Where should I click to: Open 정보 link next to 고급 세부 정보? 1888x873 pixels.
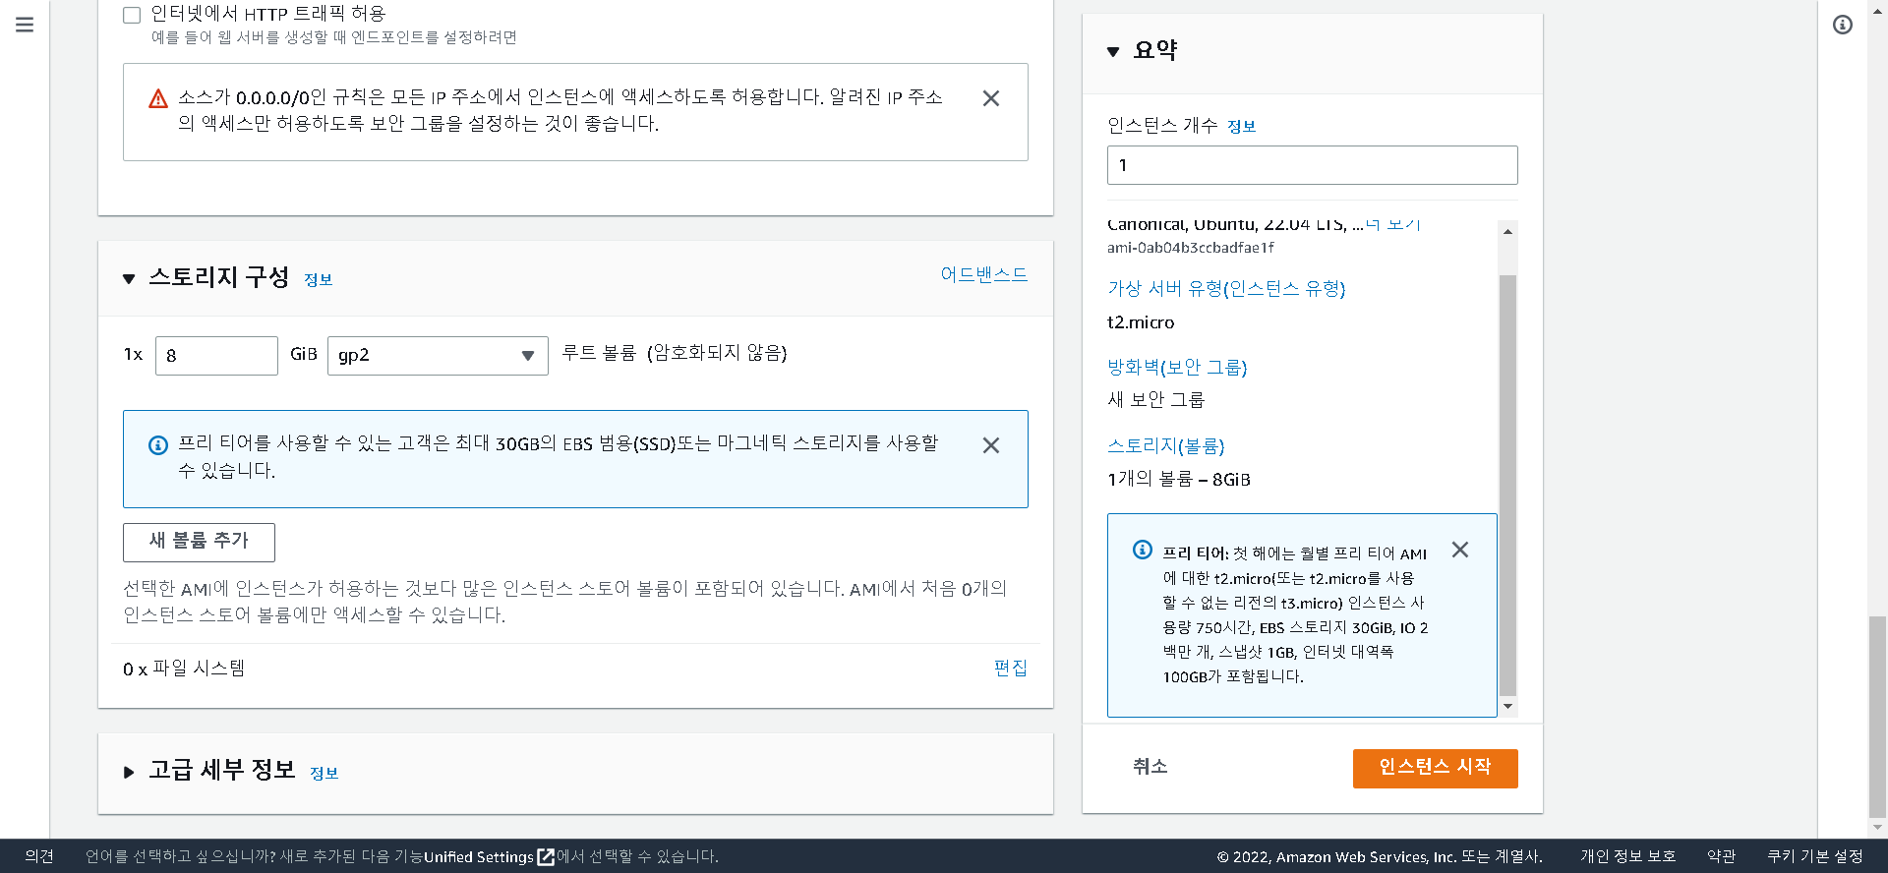click(x=324, y=774)
